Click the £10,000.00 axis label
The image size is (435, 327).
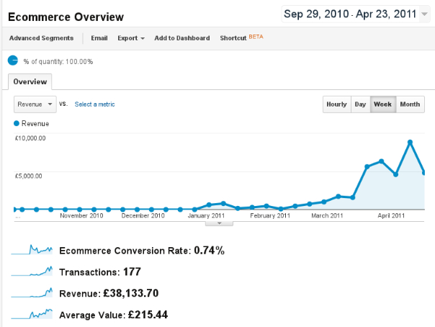point(30,138)
